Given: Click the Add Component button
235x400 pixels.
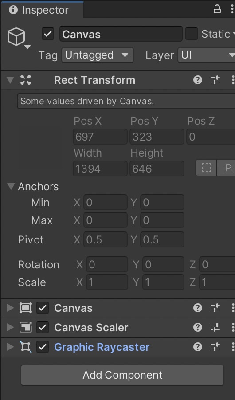Looking at the screenshot, I should coord(122,375).
